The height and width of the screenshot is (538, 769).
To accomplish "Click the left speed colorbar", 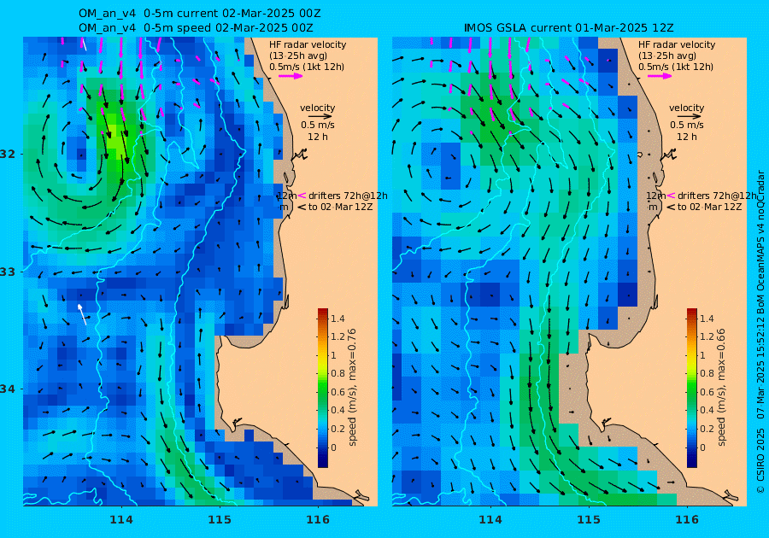I will (x=323, y=388).
